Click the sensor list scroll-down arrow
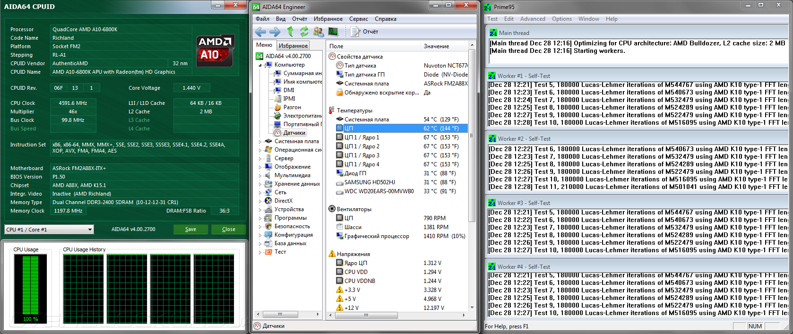This screenshot has height=334, width=793. coord(471,308)
